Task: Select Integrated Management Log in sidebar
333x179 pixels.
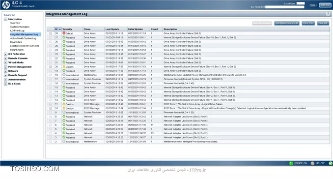Action: [24, 34]
